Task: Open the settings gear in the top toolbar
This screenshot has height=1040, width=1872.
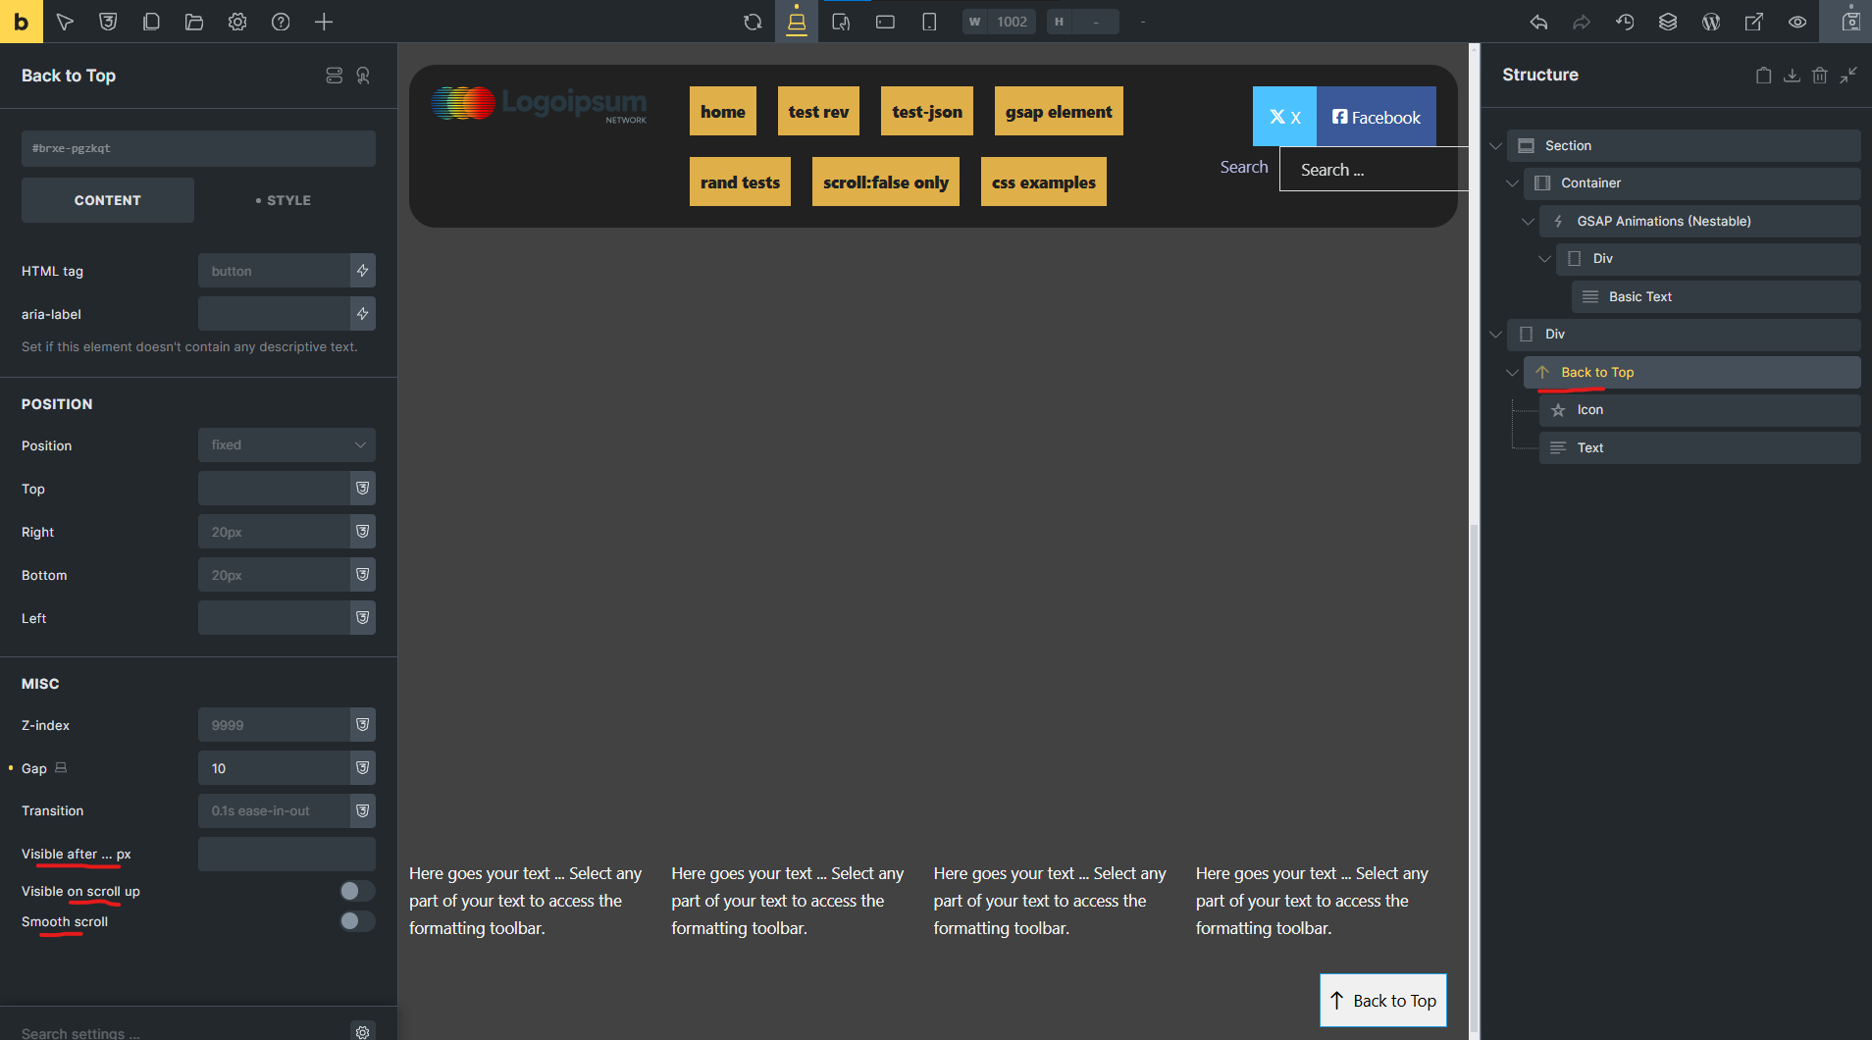Action: 237,22
